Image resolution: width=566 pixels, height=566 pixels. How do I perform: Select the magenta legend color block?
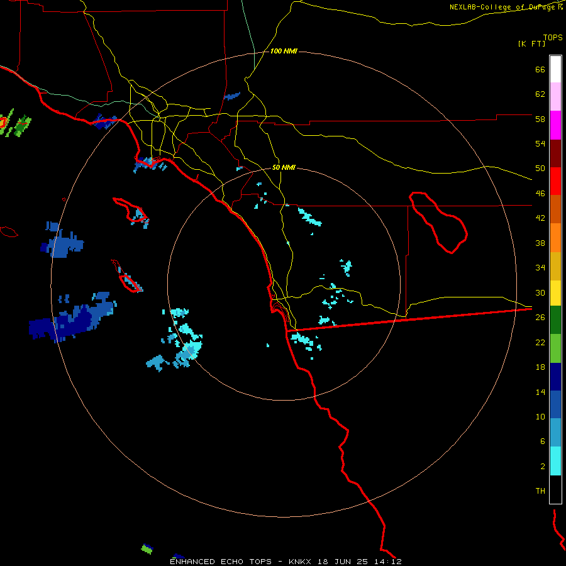[555, 125]
